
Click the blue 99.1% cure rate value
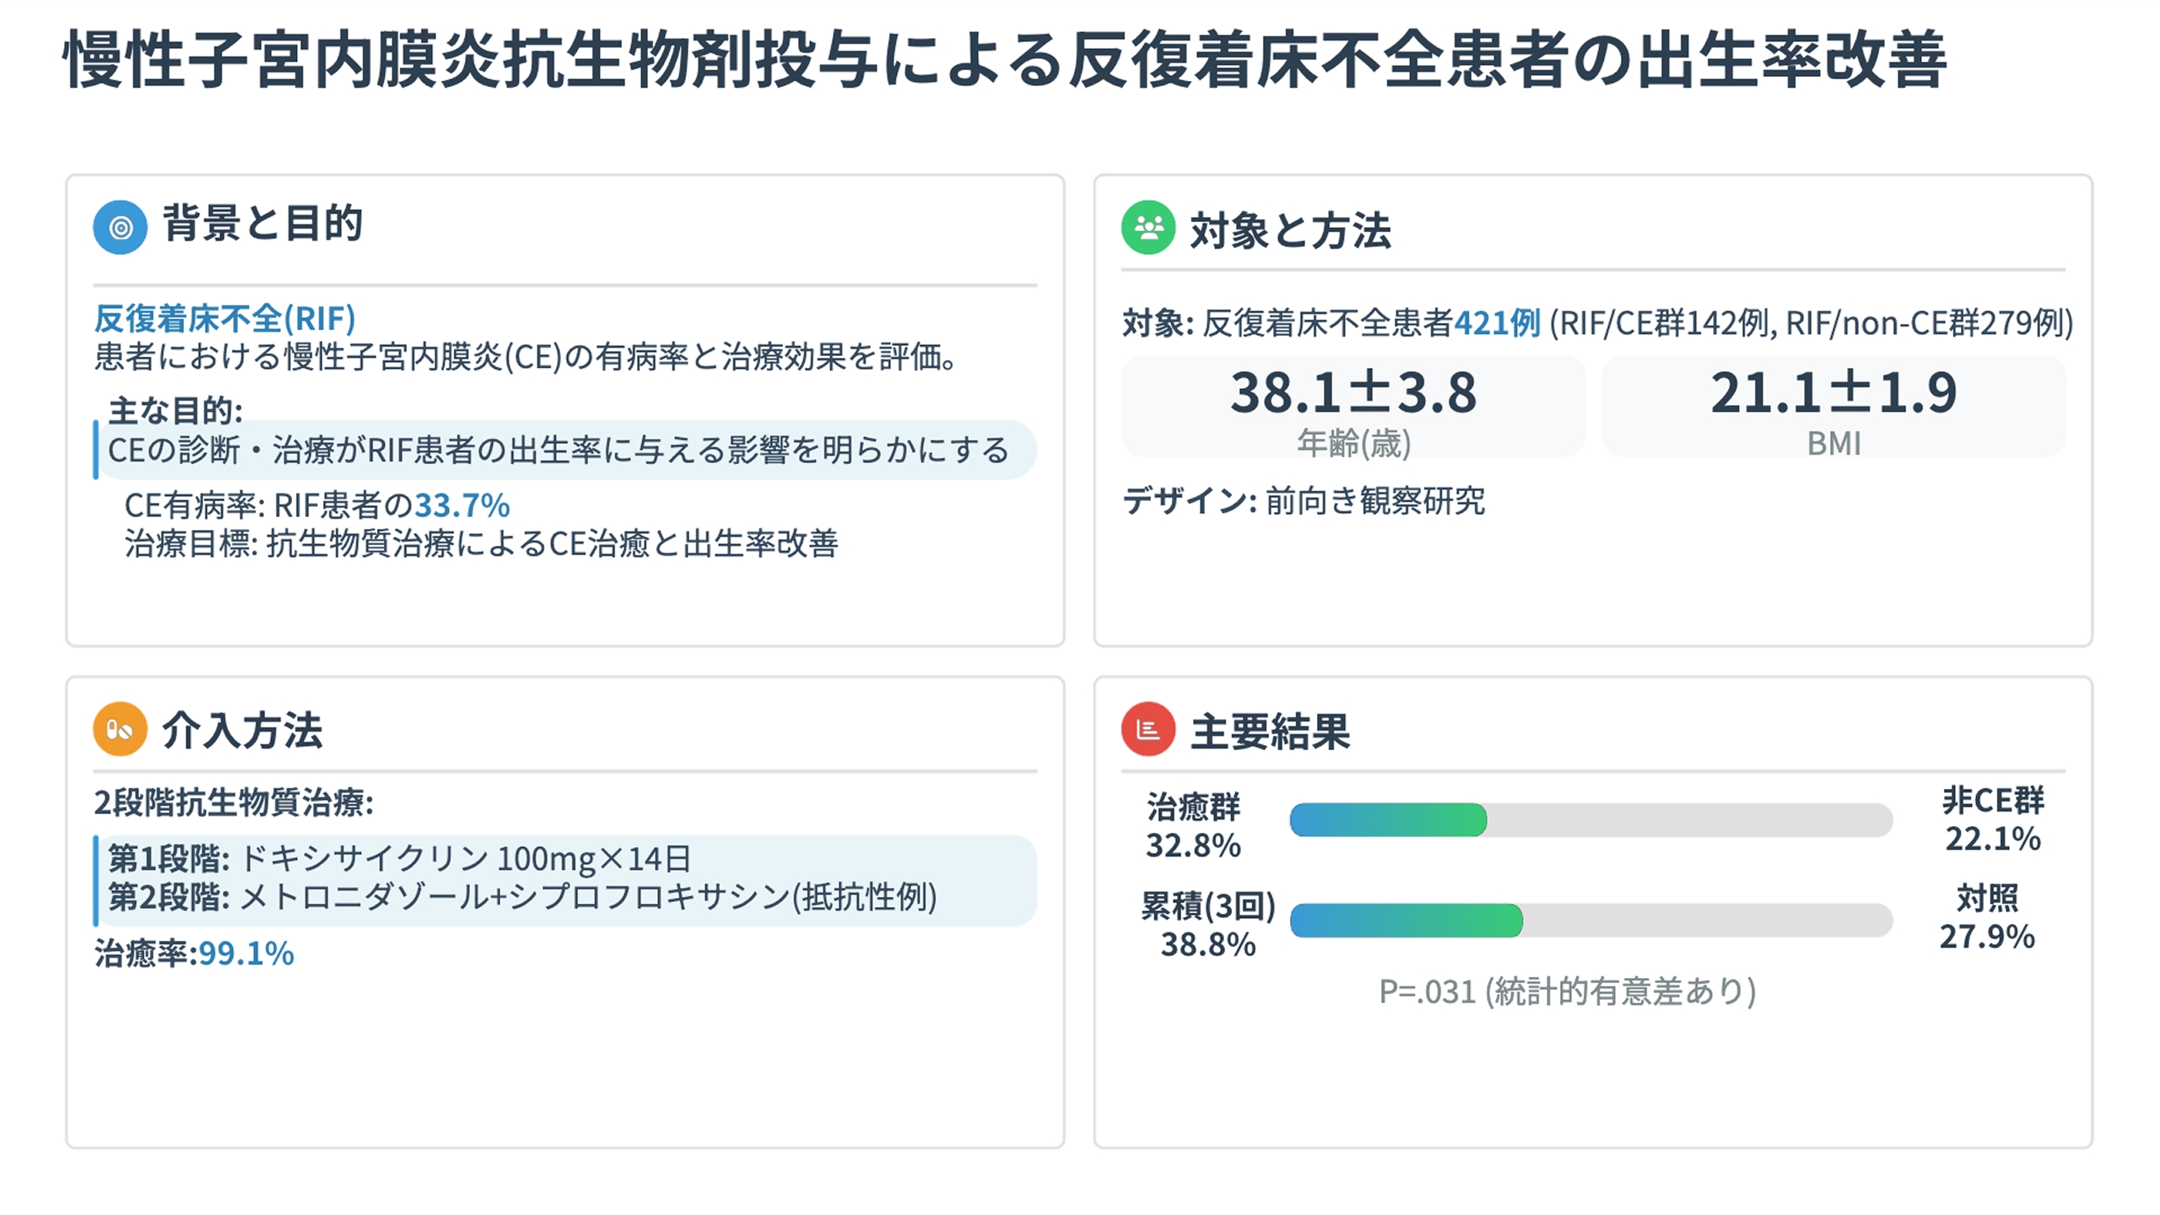246,953
